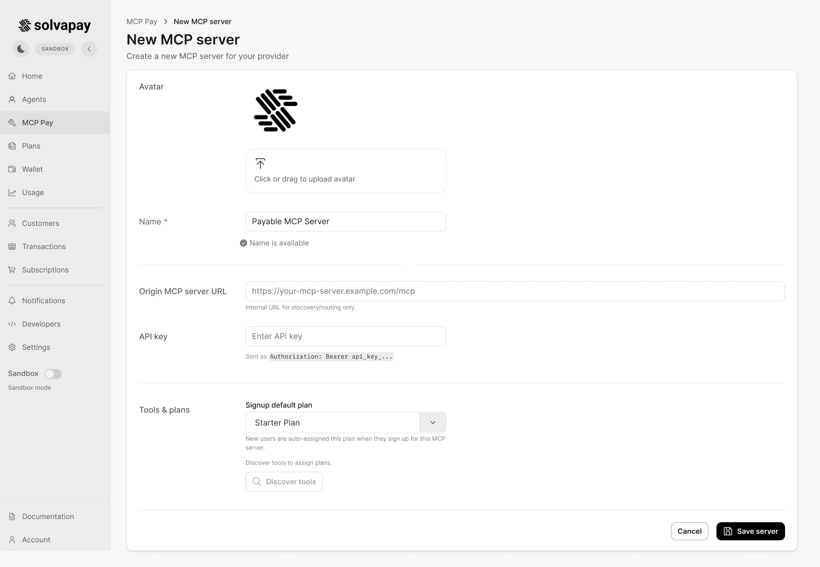Click the Discover tools button
Screen dimensions: 820x567
(284, 482)
